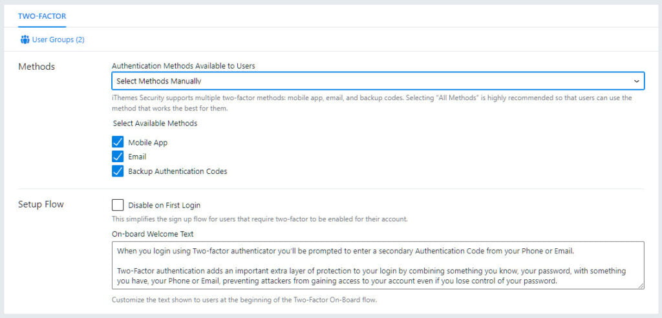Viewport: 662px width, 318px height.
Task: Click the Email label text
Action: pyautogui.click(x=137, y=156)
